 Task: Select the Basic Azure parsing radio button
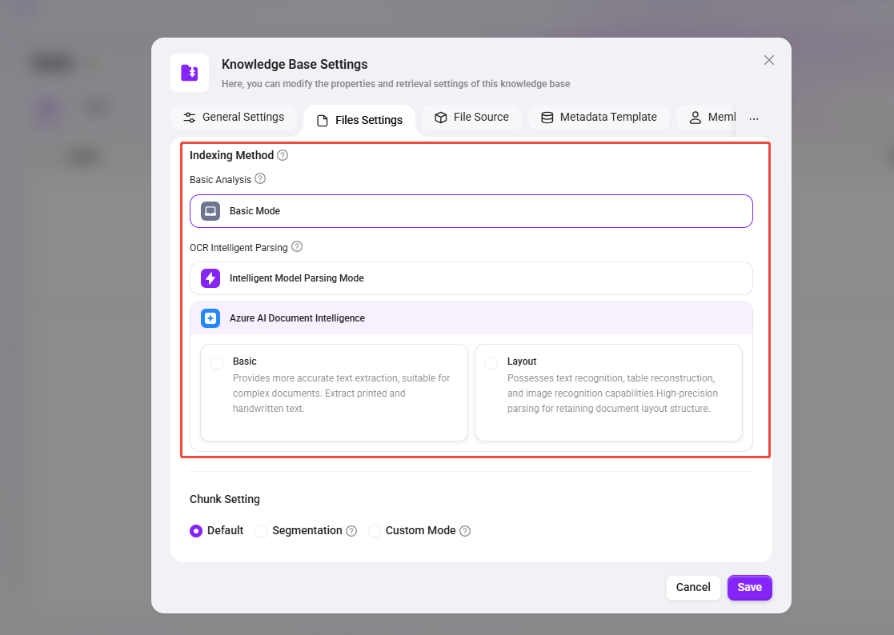point(217,363)
